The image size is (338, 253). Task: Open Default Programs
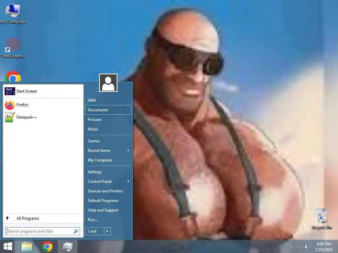click(108, 201)
